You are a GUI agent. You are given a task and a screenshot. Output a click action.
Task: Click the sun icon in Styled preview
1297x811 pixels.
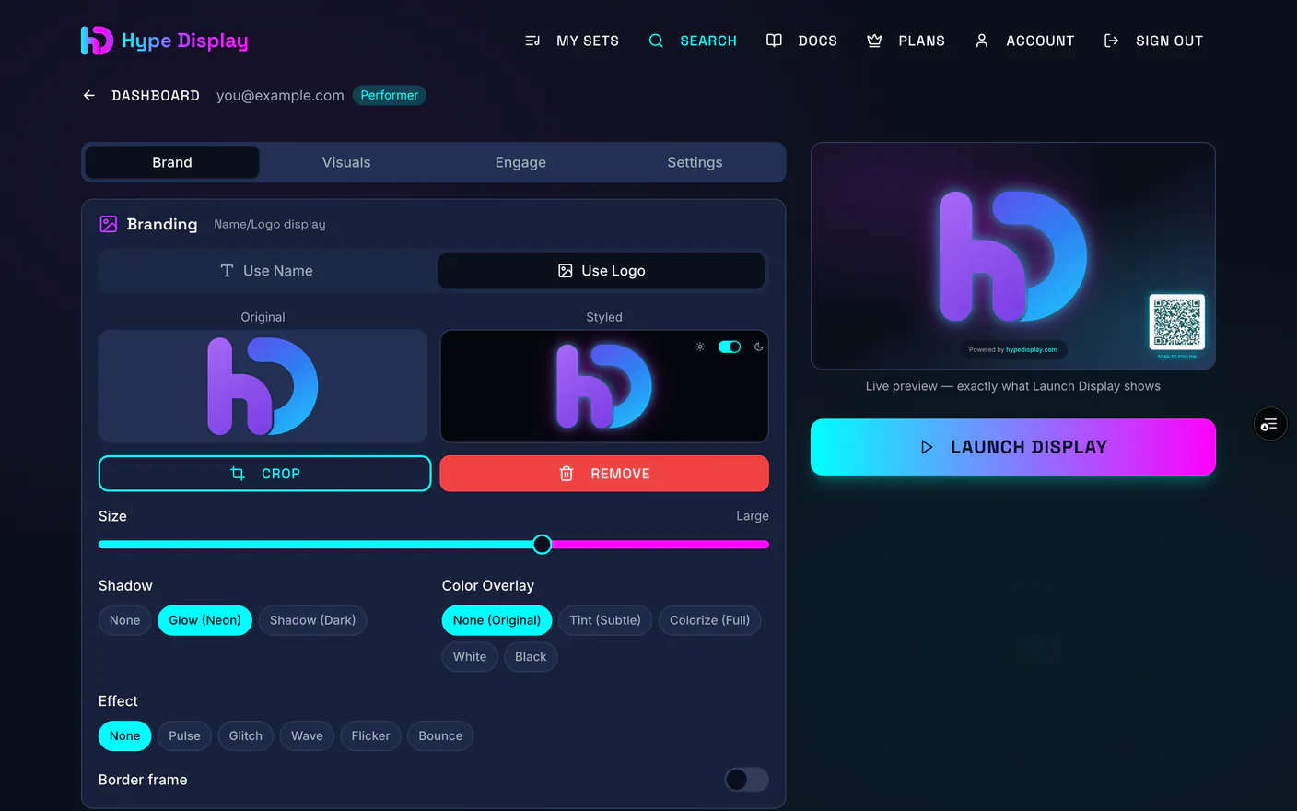tap(700, 347)
